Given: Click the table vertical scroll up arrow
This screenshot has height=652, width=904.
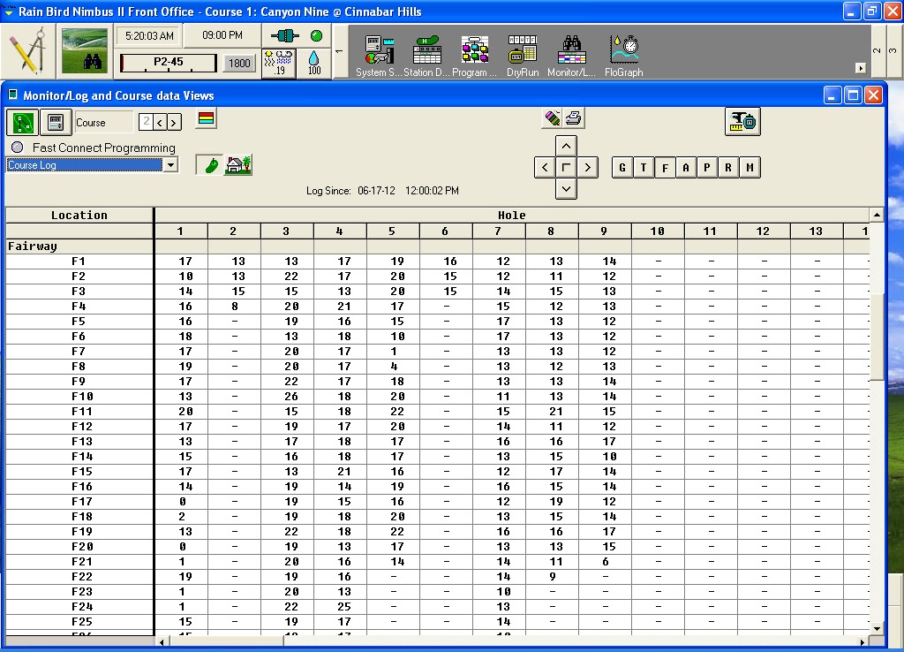Looking at the screenshot, I should [877, 215].
